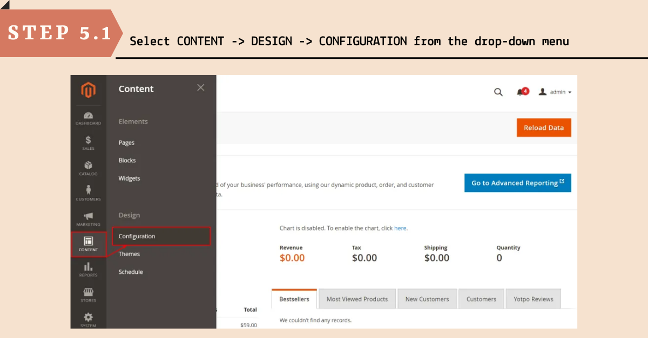The width and height of the screenshot is (648, 338).
Task: Click the 'here' link to enable chart
Action: (x=400, y=228)
